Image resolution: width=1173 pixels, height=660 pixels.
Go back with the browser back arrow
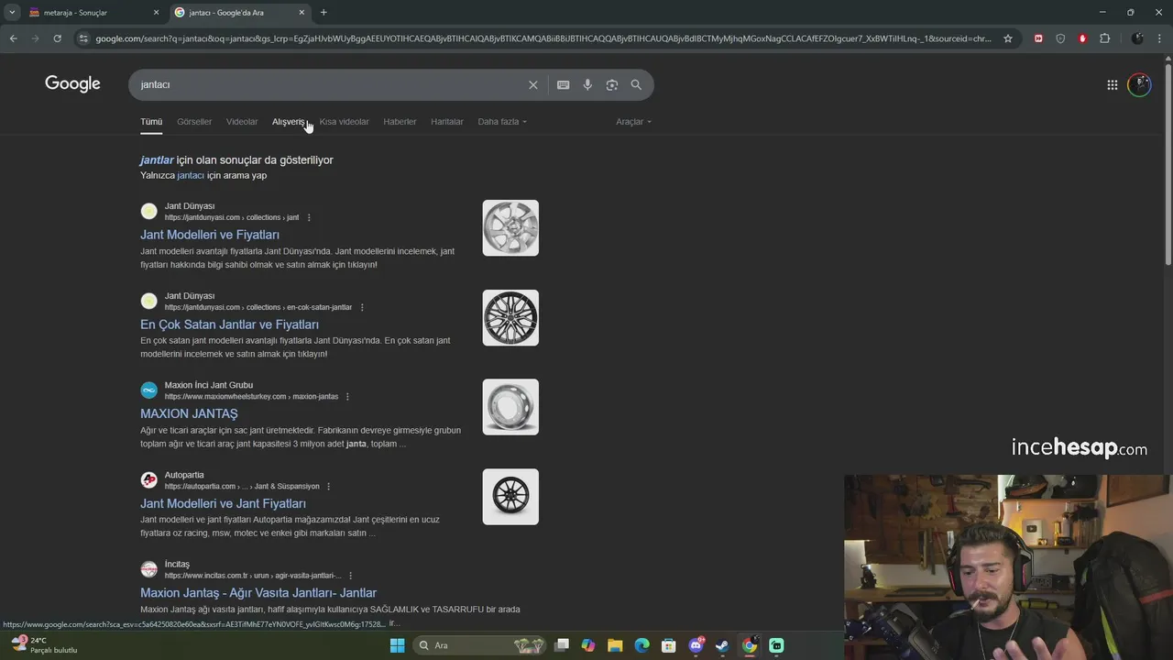pos(13,38)
